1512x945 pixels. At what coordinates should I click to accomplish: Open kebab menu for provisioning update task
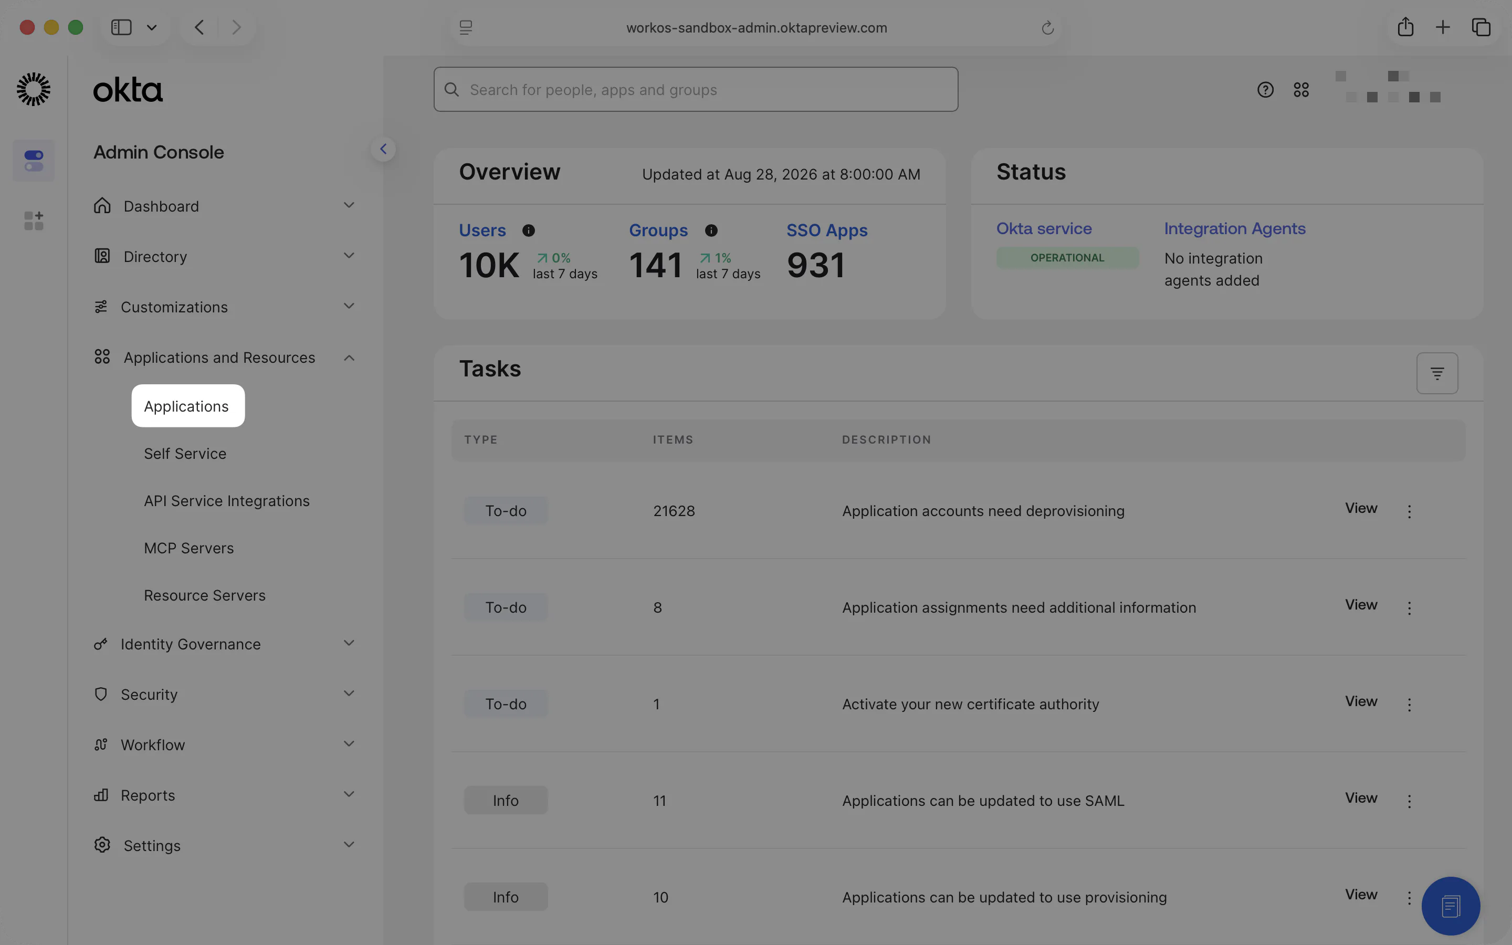[1409, 898]
